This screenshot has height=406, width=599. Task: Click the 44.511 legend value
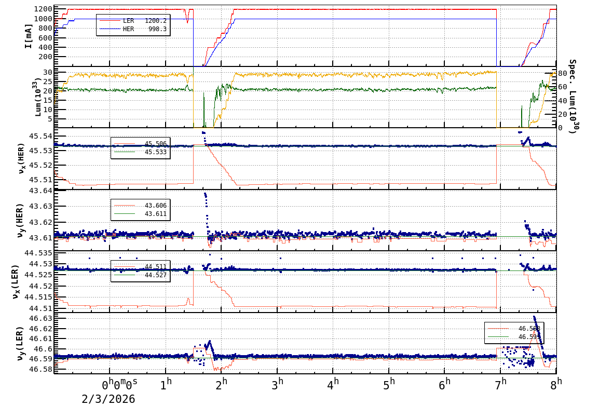pyautogui.click(x=156, y=266)
